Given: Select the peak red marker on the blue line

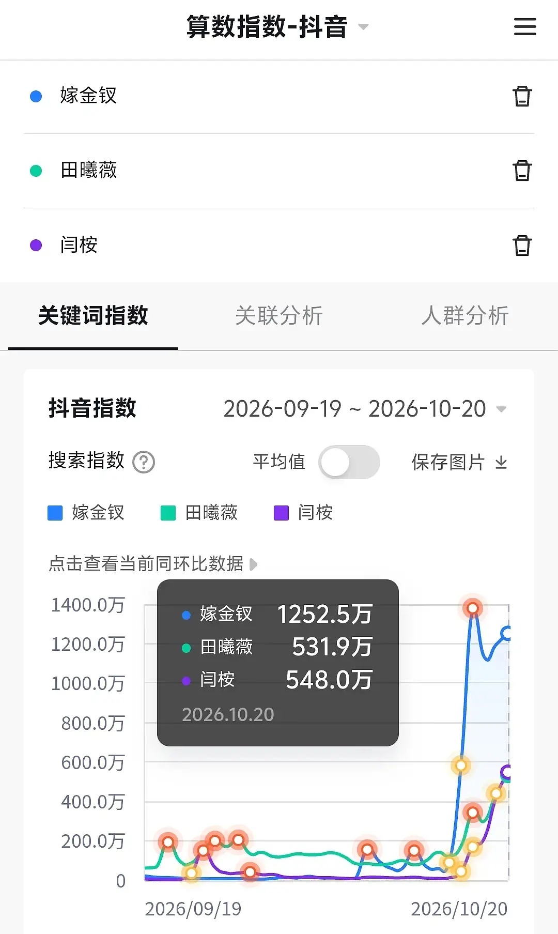Looking at the screenshot, I should pos(472,608).
